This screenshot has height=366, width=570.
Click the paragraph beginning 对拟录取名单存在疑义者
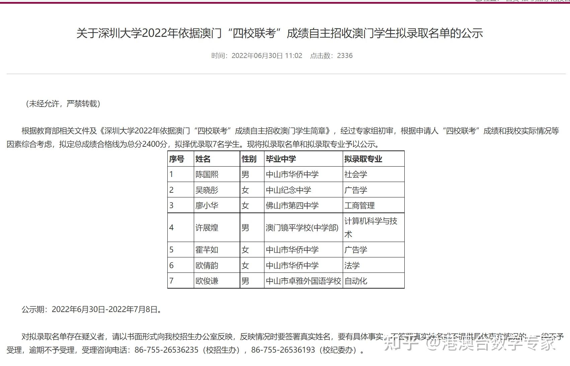(285, 343)
